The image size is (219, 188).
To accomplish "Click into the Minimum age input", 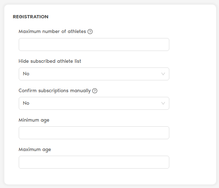I will point(94,133).
